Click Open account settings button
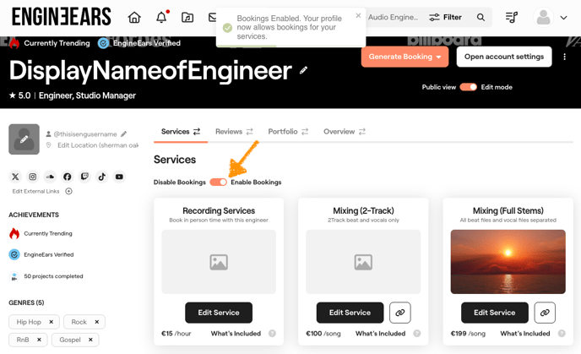The width and height of the screenshot is (581, 354). [503, 57]
